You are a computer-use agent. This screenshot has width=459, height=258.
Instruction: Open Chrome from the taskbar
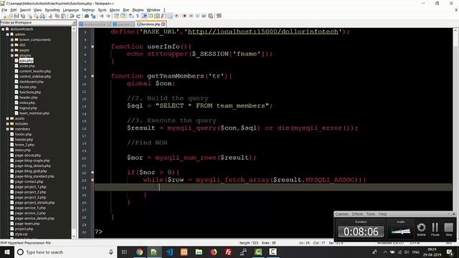[x=139, y=252]
